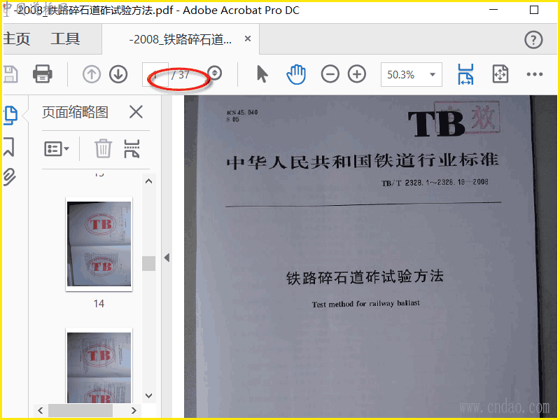Click the 页面缩略图 panel title
560x420 pixels.
pyautogui.click(x=76, y=112)
